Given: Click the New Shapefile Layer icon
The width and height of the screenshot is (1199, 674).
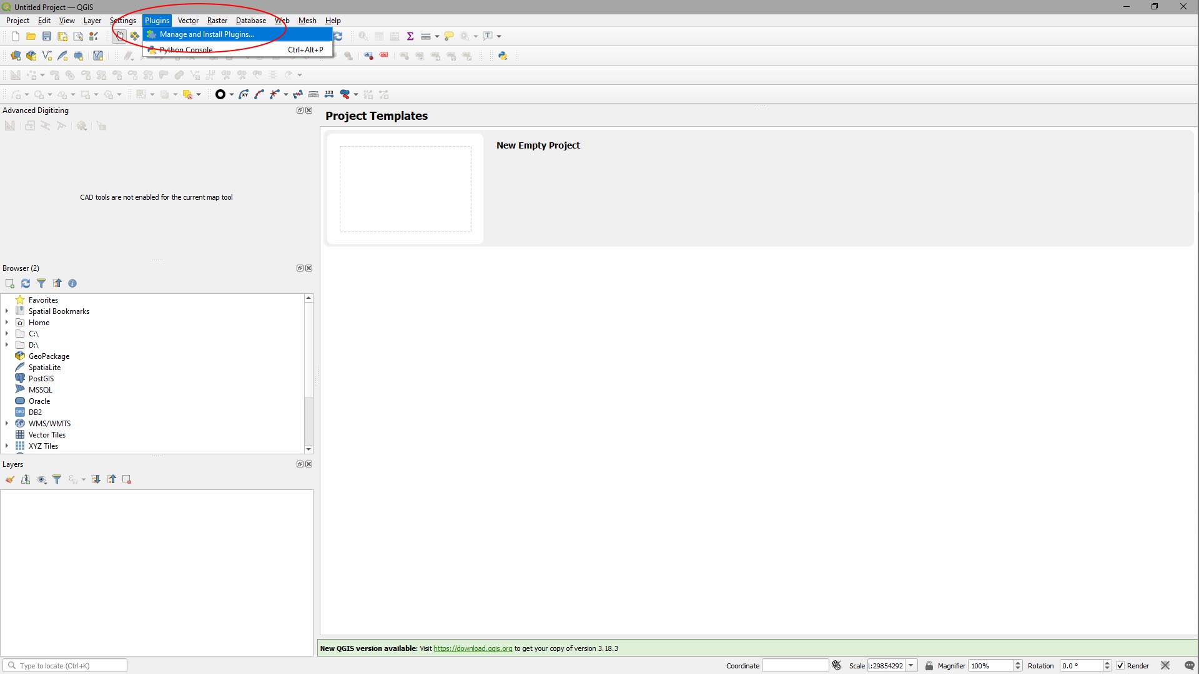Looking at the screenshot, I should [x=47, y=56].
